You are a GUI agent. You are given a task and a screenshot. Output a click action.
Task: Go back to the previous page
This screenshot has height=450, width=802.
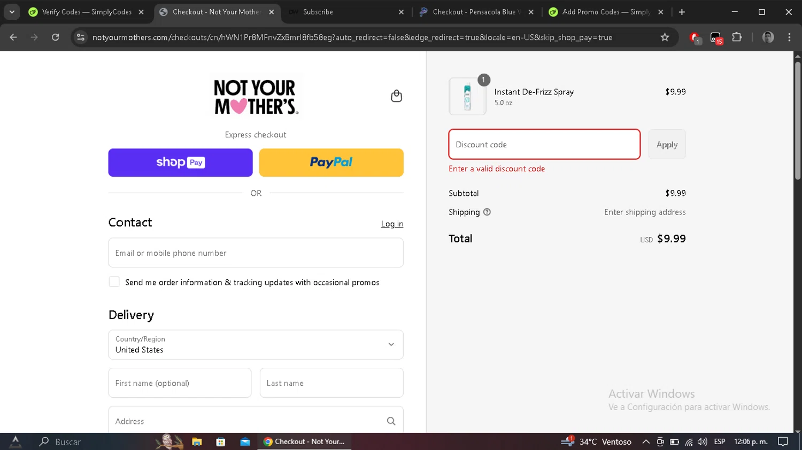pyautogui.click(x=13, y=37)
